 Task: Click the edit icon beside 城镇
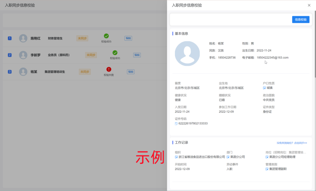pyautogui.click(x=265, y=88)
